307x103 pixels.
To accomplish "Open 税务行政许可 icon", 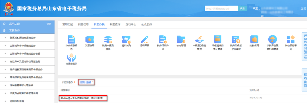I will coord(163,39).
